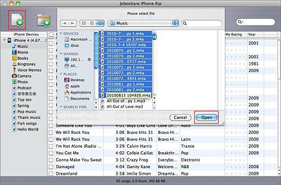Tick checkbox for Dreamland
This screenshot has width=281, height=185.
(51, 174)
